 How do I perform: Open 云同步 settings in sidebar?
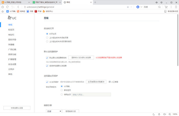11,69
